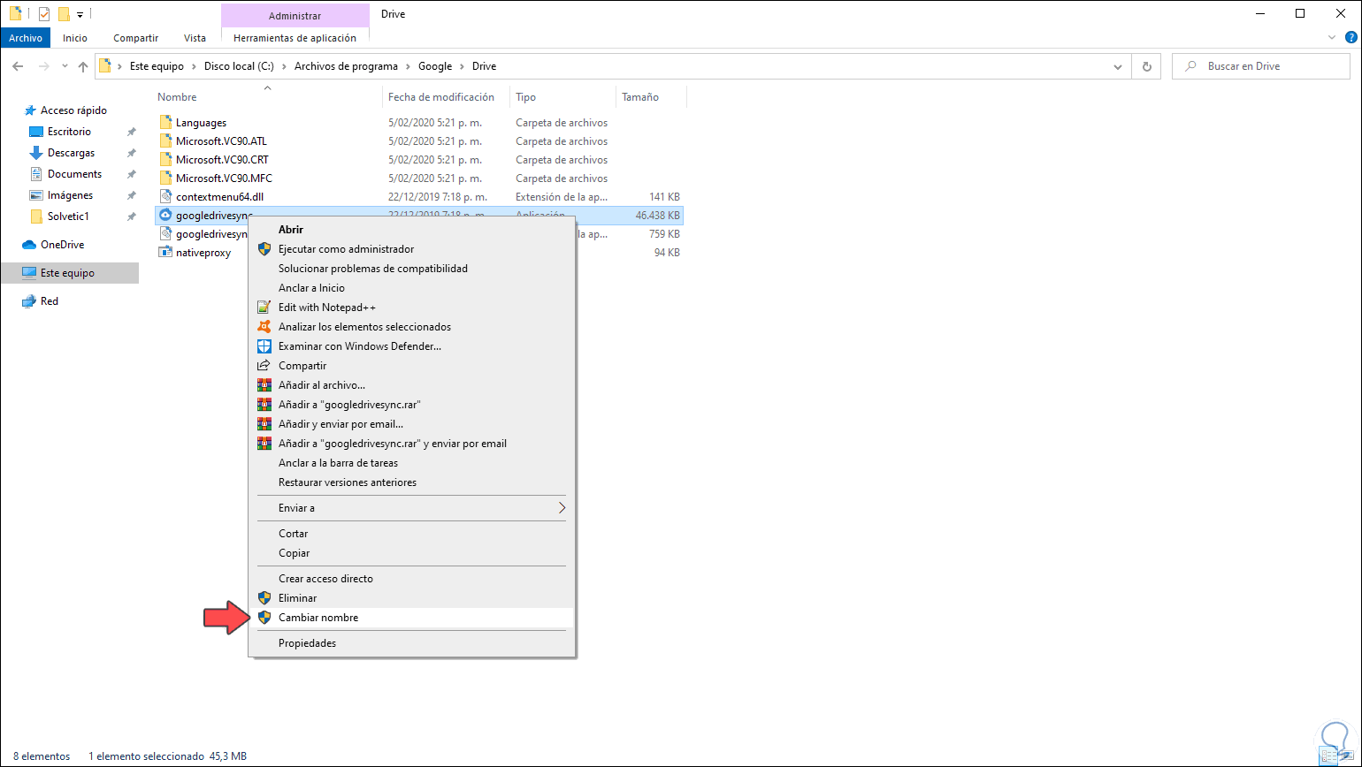The width and height of the screenshot is (1362, 767).
Task: Click the nativeproxy file icon
Action: (165, 253)
